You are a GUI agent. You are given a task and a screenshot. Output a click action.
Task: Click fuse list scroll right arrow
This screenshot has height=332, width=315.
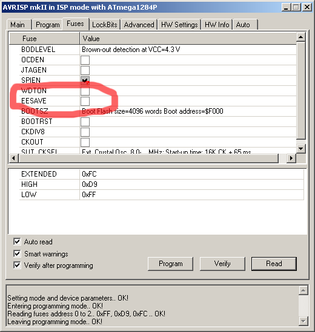[x=291, y=158]
